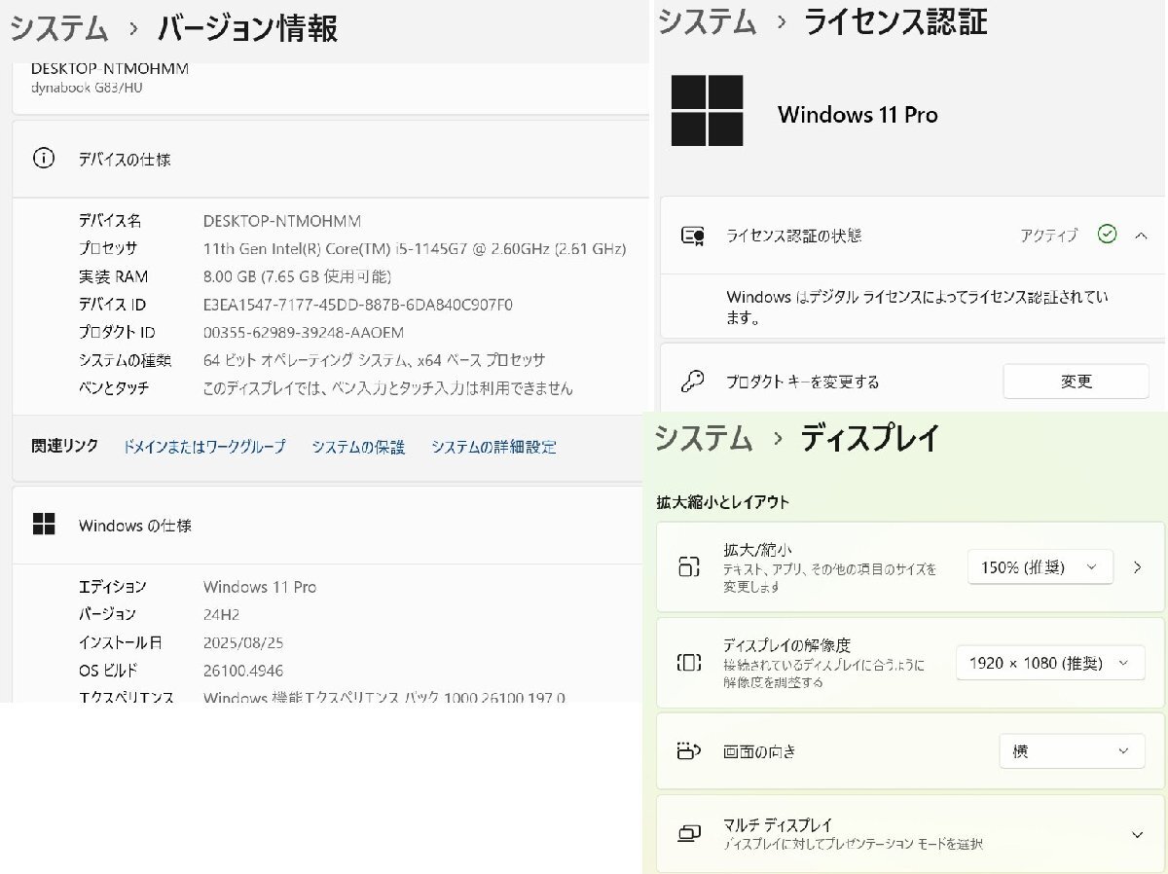
Task: Click the 変更 product key button
Action: click(x=1076, y=382)
